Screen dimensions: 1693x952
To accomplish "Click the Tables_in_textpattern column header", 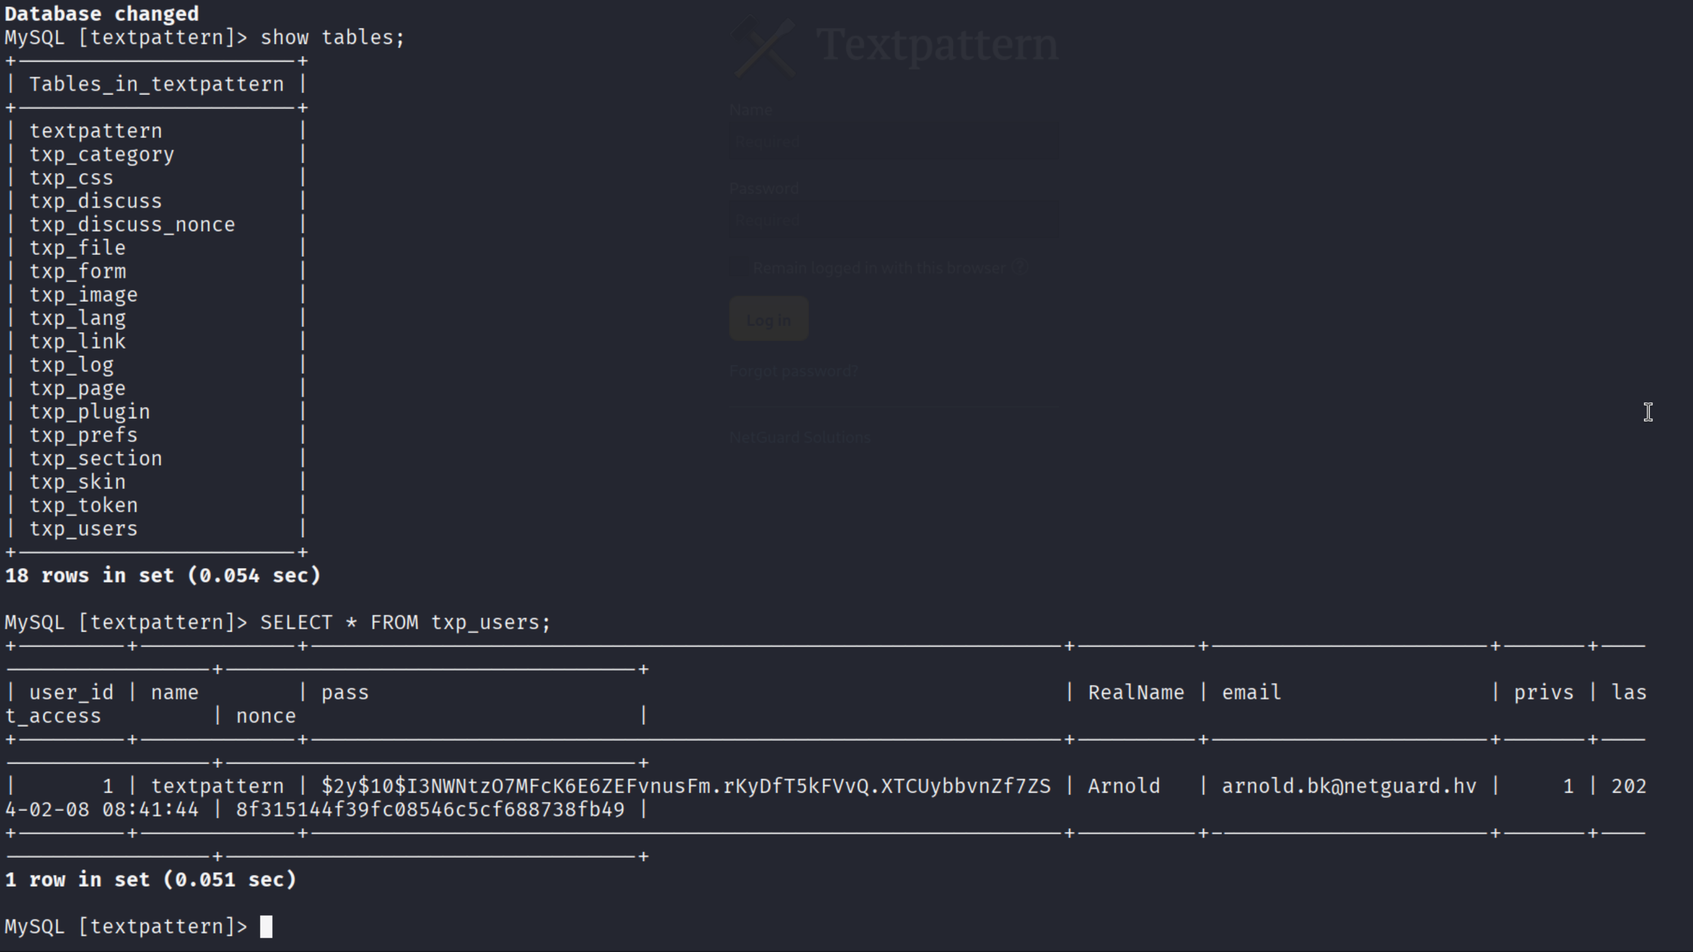I will click(x=156, y=84).
